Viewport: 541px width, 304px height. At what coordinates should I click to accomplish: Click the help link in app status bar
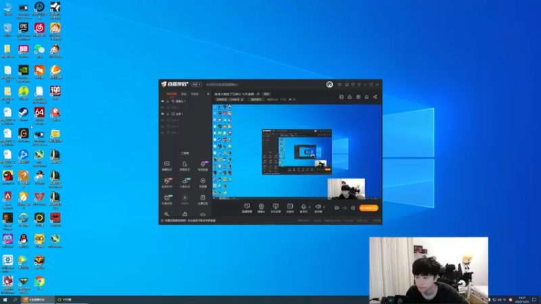[x=190, y=221]
